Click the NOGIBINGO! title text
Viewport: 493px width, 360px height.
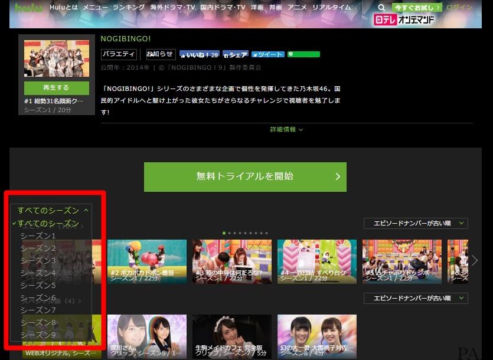tap(125, 39)
